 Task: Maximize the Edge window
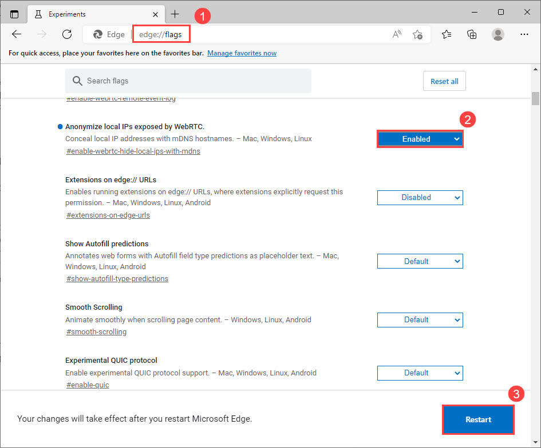point(501,12)
